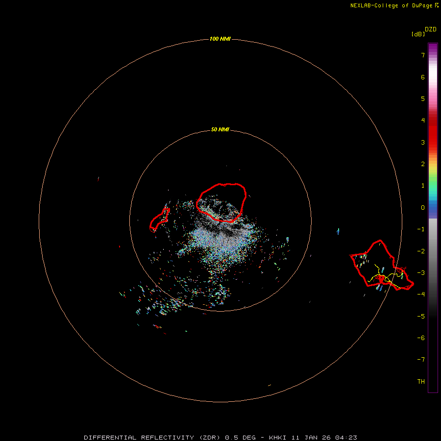Viewport: 441px width, 441px height.
Task: Pick the bright red segment of color bar
Action: tap(433, 135)
